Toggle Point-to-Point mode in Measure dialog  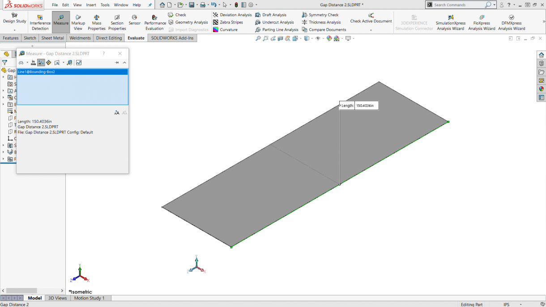click(48, 63)
